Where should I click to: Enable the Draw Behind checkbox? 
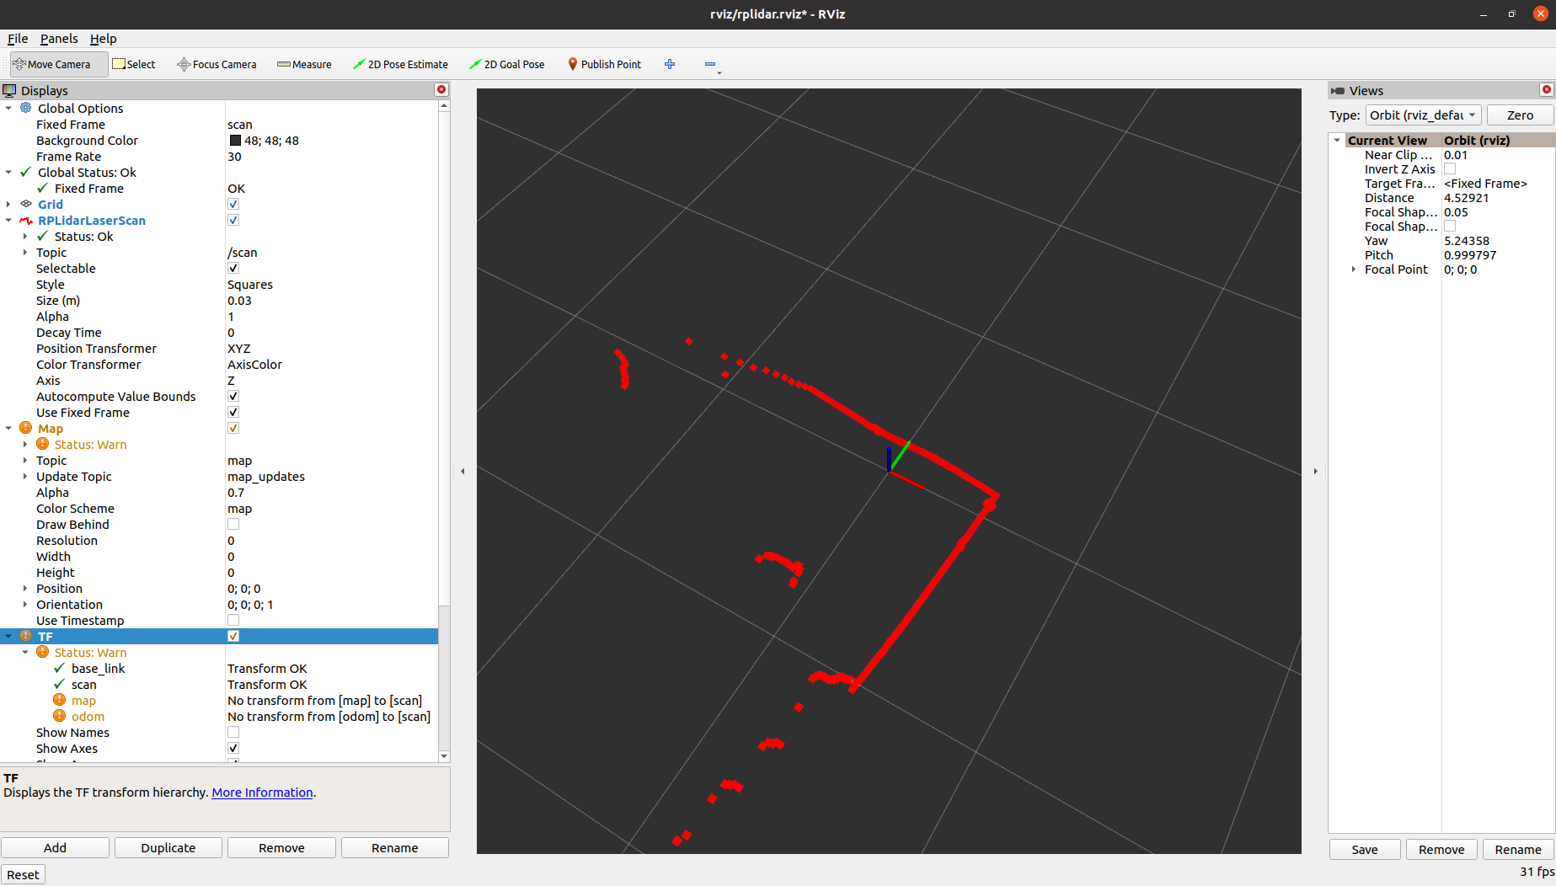[x=233, y=524]
